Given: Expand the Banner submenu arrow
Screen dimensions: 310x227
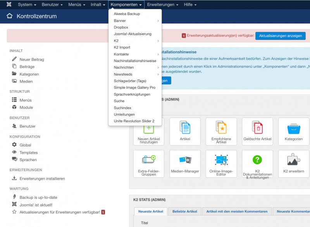Looking at the screenshot, I should point(158,21).
